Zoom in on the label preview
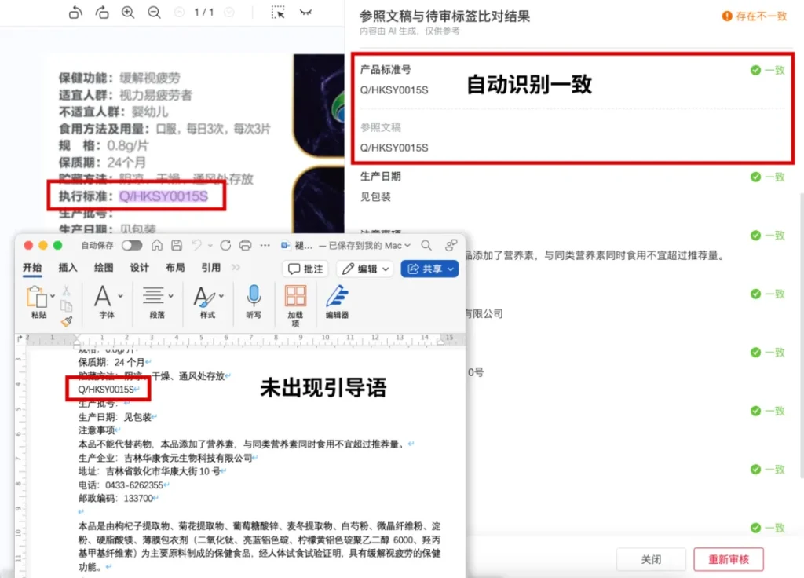Image resolution: width=804 pixels, height=578 pixels. [128, 12]
